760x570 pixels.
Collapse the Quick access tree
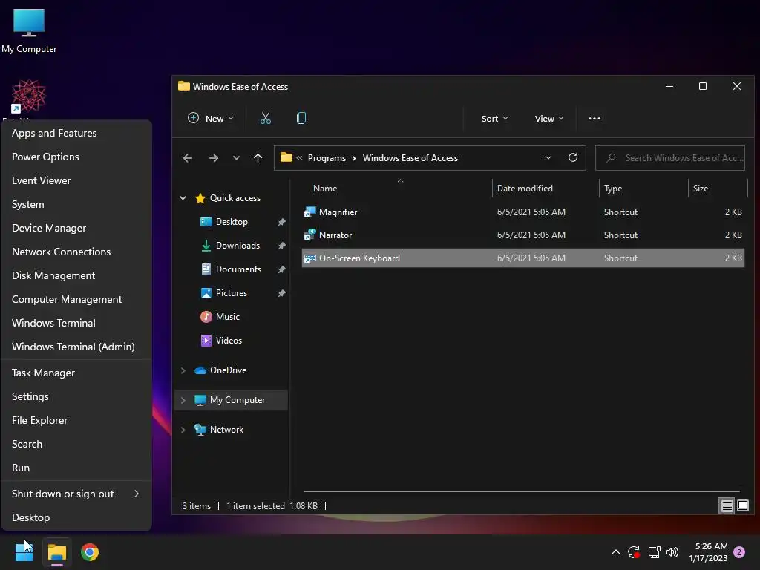(183, 197)
